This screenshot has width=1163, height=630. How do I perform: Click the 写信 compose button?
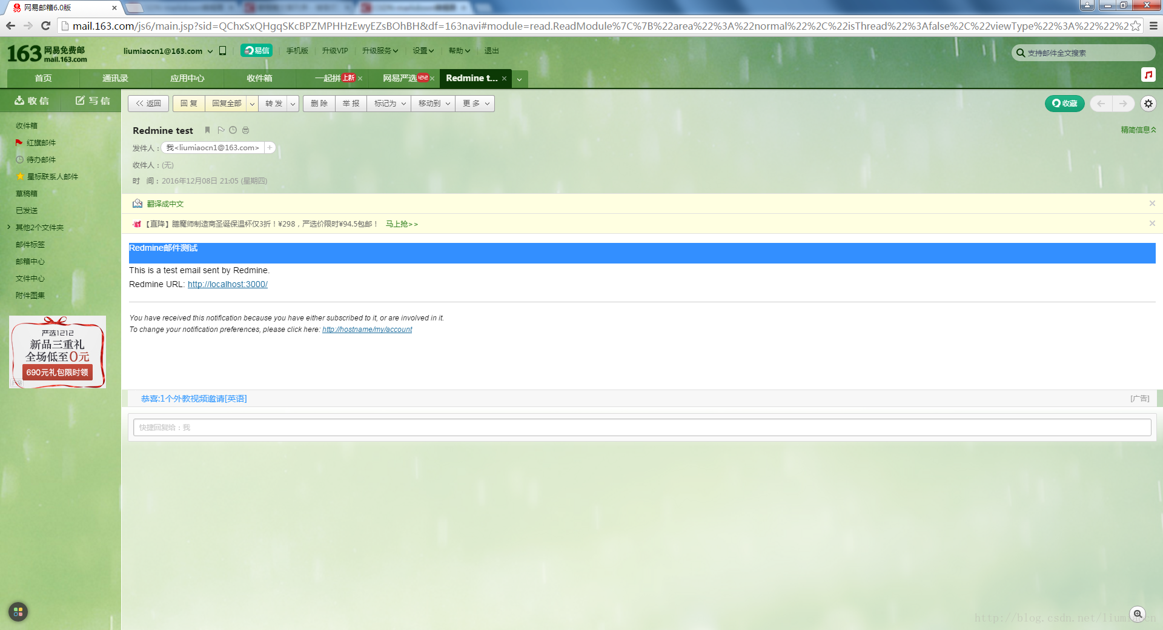click(92, 101)
